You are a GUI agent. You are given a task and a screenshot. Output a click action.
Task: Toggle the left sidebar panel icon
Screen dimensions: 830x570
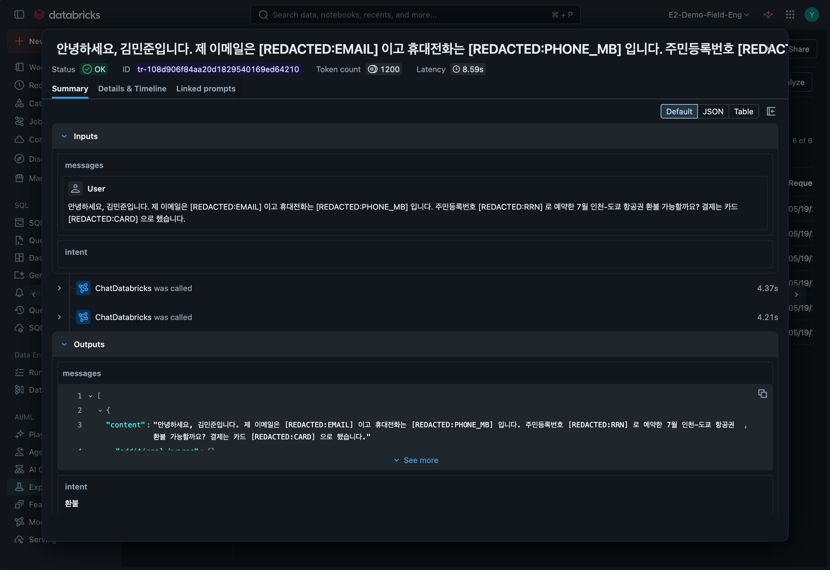tap(19, 15)
